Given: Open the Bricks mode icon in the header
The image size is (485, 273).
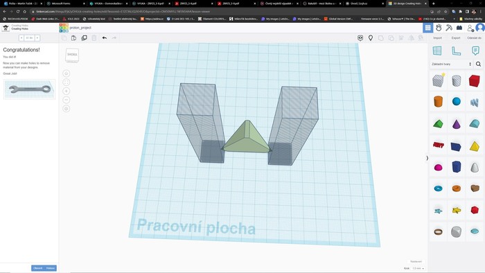Looking at the screenshot, I should point(459,28).
